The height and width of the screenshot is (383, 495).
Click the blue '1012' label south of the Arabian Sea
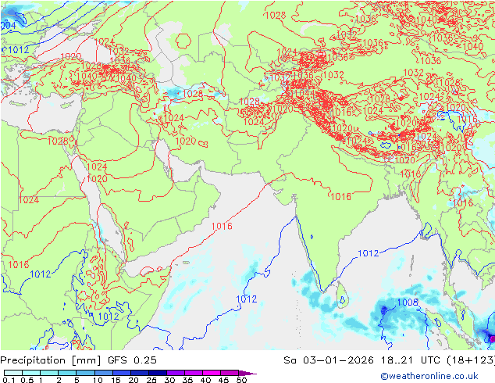(x=247, y=299)
